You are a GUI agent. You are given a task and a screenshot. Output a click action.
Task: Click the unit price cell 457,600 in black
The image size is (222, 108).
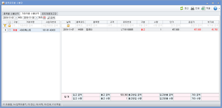point(171,30)
